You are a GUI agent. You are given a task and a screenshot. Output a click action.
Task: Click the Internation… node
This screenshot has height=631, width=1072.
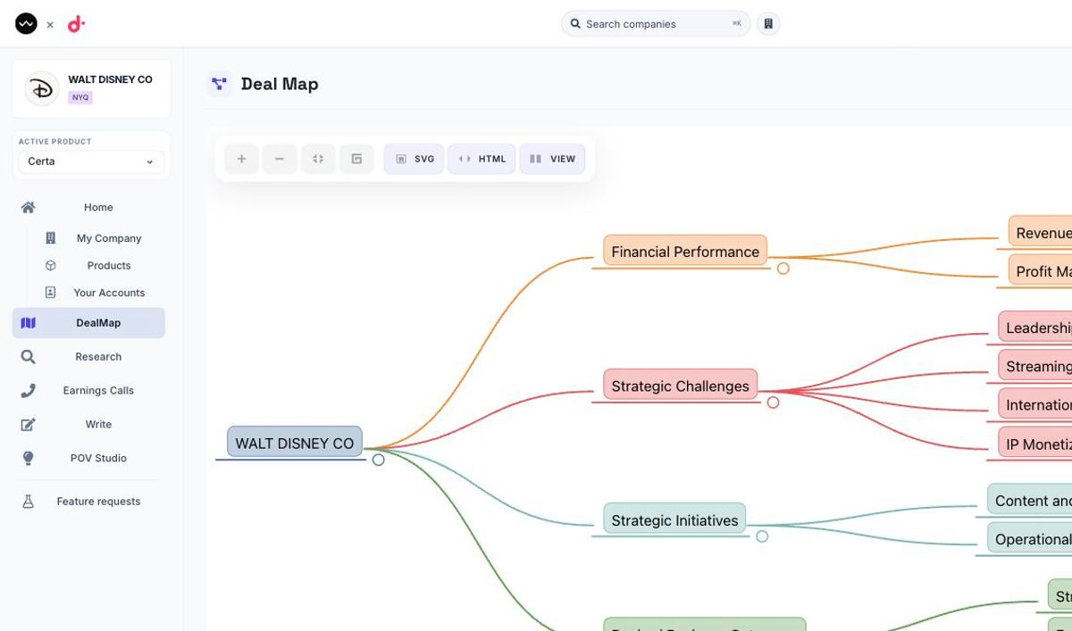[x=1035, y=404]
